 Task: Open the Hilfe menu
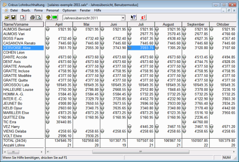click(97, 10)
